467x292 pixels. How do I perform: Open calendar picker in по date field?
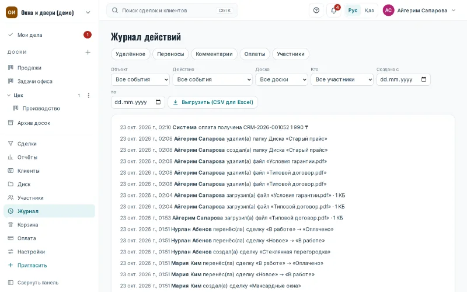click(x=158, y=102)
